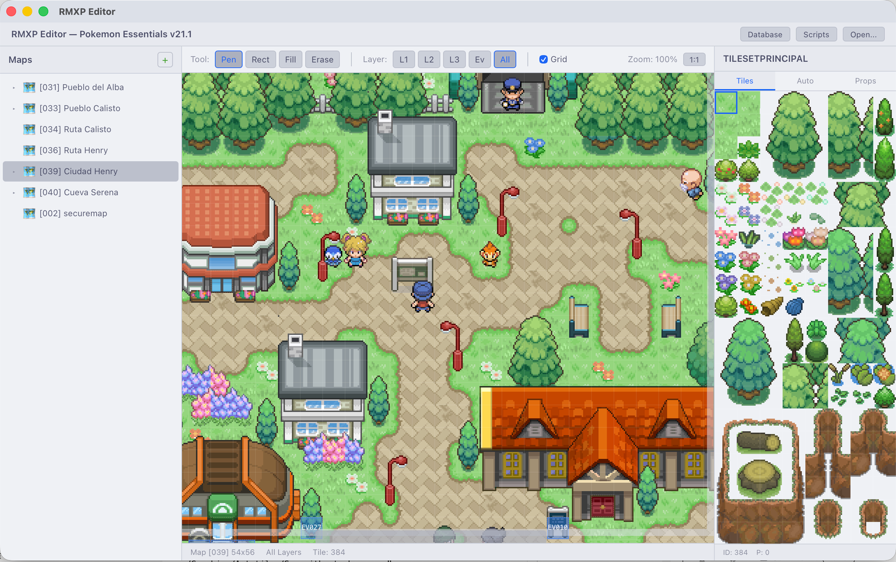Click the add new map icon
896x562 pixels.
coord(165,59)
